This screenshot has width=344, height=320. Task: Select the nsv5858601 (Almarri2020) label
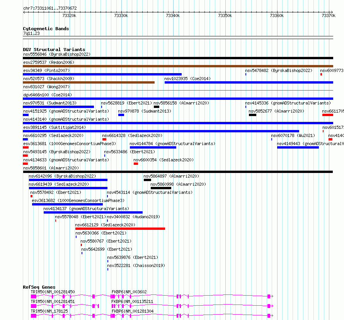click(x=51, y=168)
